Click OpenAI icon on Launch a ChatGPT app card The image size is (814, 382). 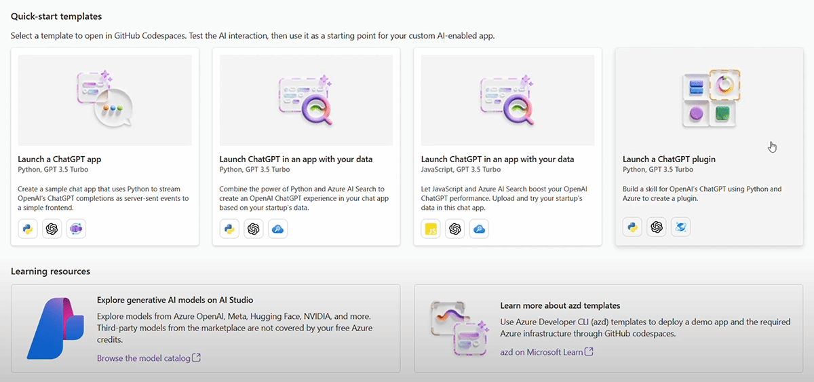52,229
